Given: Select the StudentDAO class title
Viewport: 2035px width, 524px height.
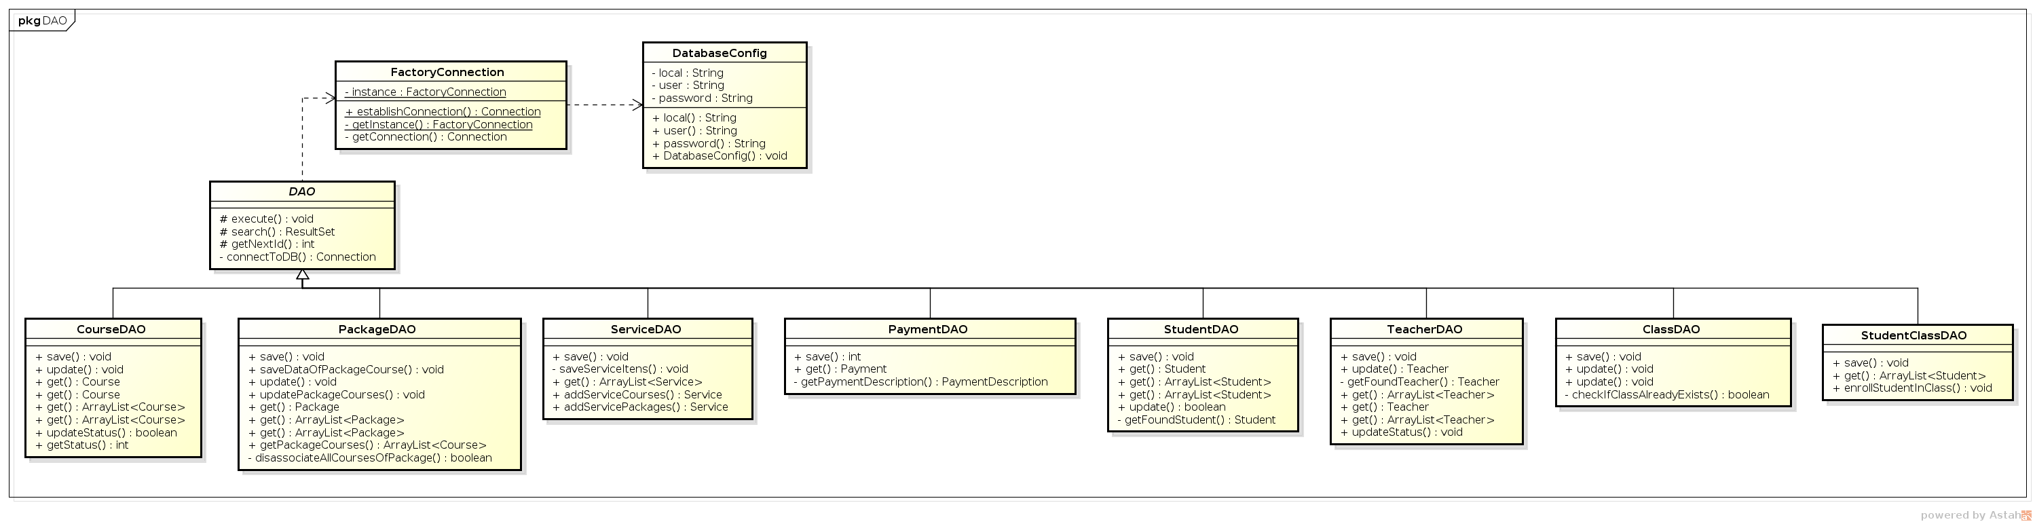Looking at the screenshot, I should coord(1201,330).
